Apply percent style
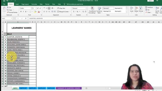Image resolution: width=162 pixels, height=91 pixels. pyautogui.click(x=77, y=12)
